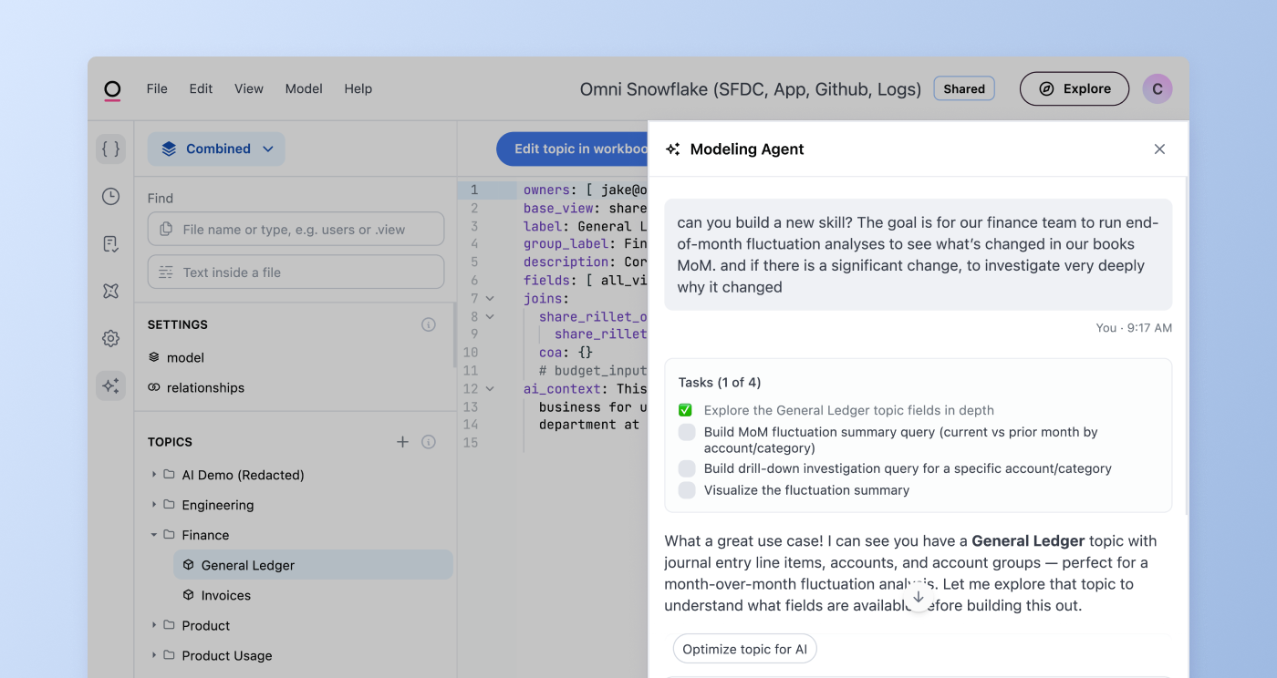Click line number 1 in editor
Viewport: 1277px width, 678px height.
coord(474,190)
